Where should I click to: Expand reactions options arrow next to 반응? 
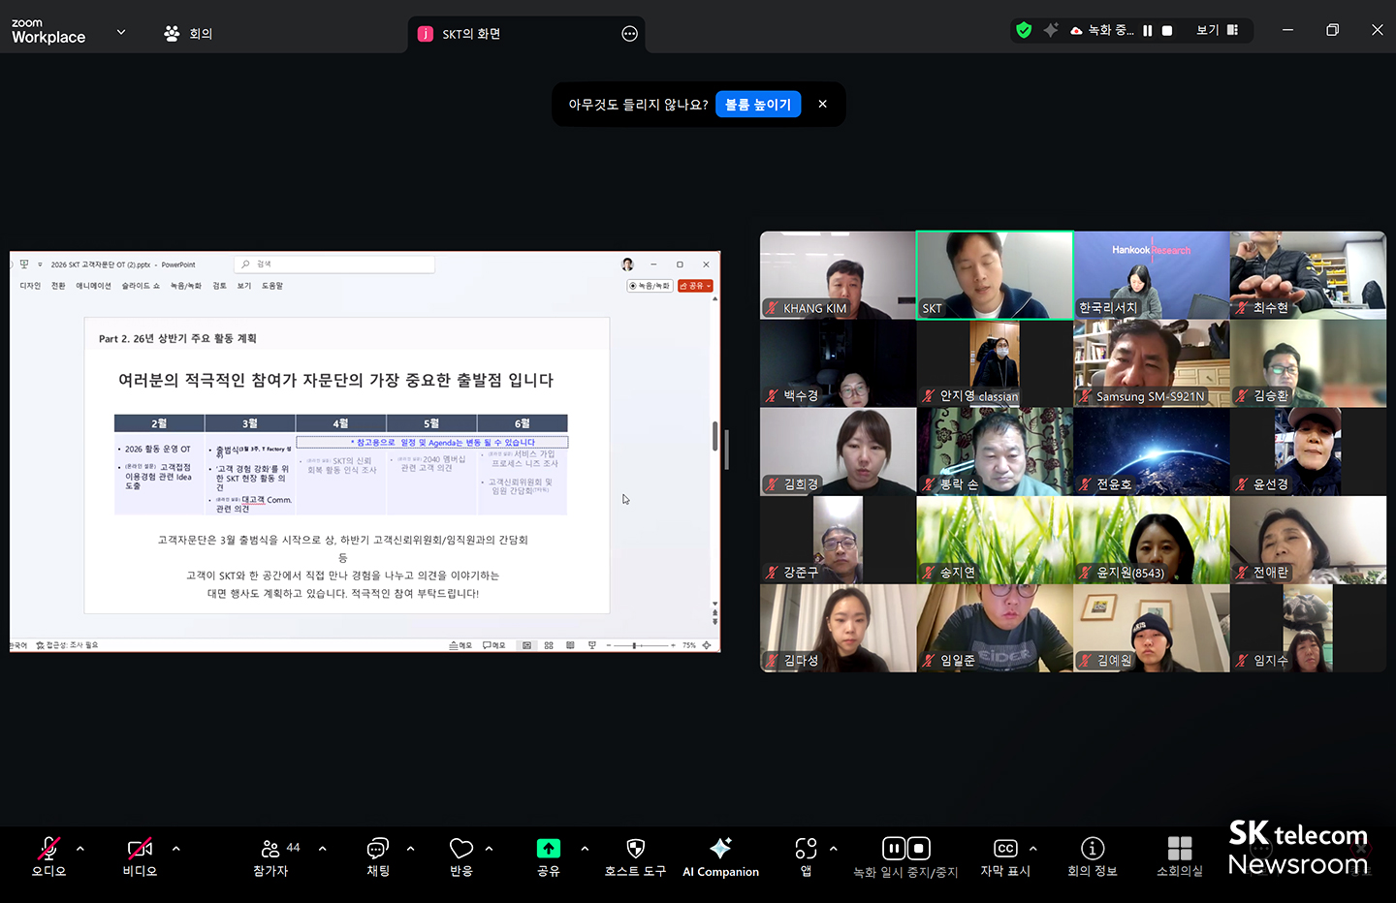(489, 849)
